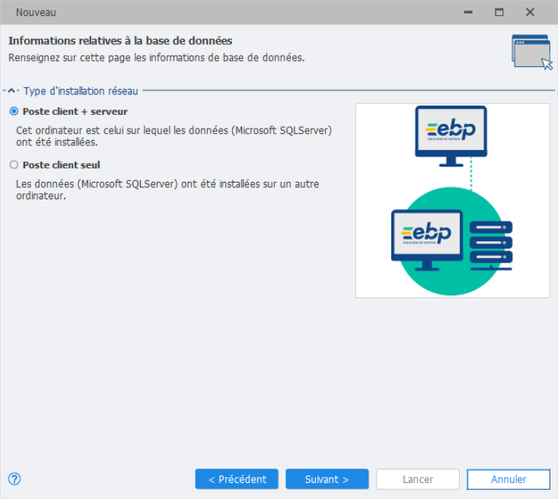Click the EBP monitor inside green circle
The width and height of the screenshot is (558, 499).
(x=426, y=237)
